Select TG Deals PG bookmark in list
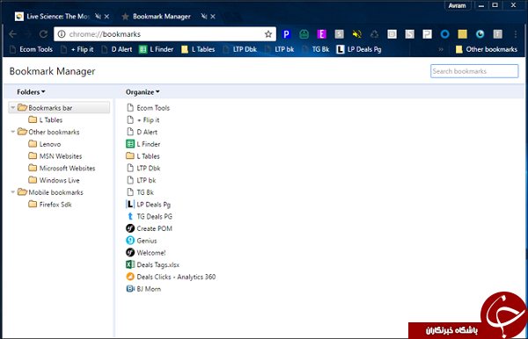The image size is (528, 339). pos(150,216)
